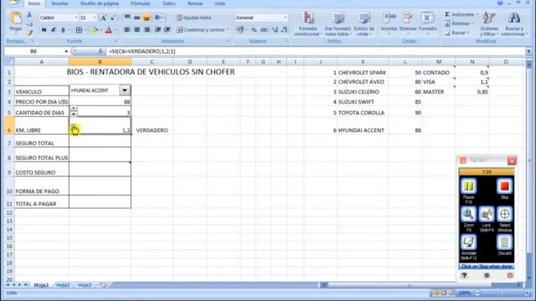Open the HYUNDAI ACCENT vehicle combo box
Viewport: 536px width, 301px height.
point(125,90)
